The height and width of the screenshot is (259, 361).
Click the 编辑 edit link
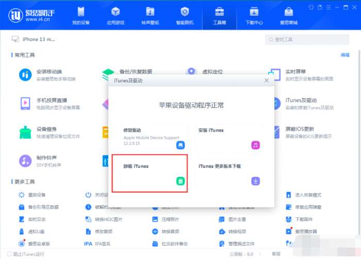(x=345, y=55)
